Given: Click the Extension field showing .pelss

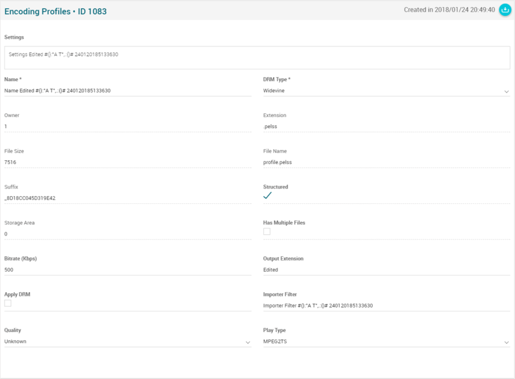Looking at the screenshot, I should pyautogui.click(x=386, y=127).
